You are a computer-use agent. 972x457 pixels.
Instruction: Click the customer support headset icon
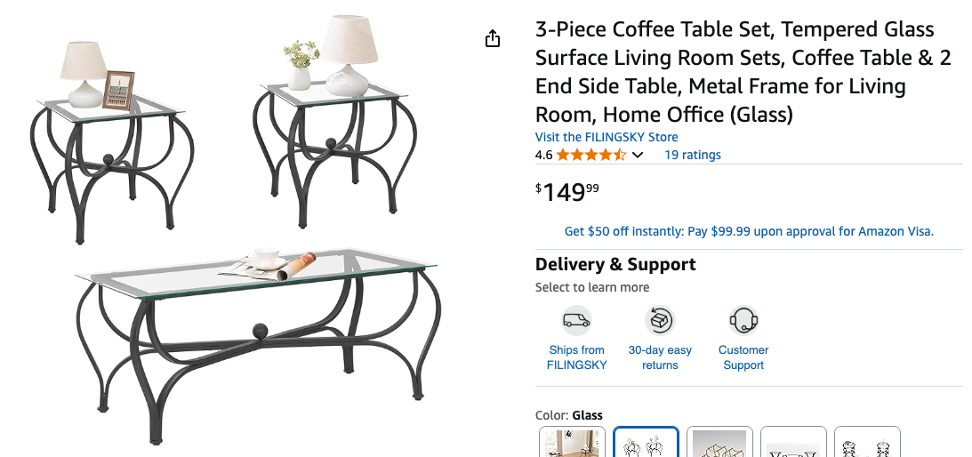(x=743, y=320)
